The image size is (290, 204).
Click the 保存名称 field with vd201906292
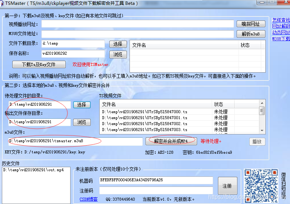coord(73,54)
